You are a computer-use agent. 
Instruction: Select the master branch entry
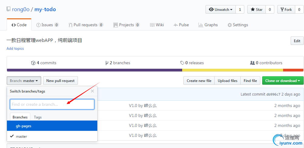[x=52, y=136]
